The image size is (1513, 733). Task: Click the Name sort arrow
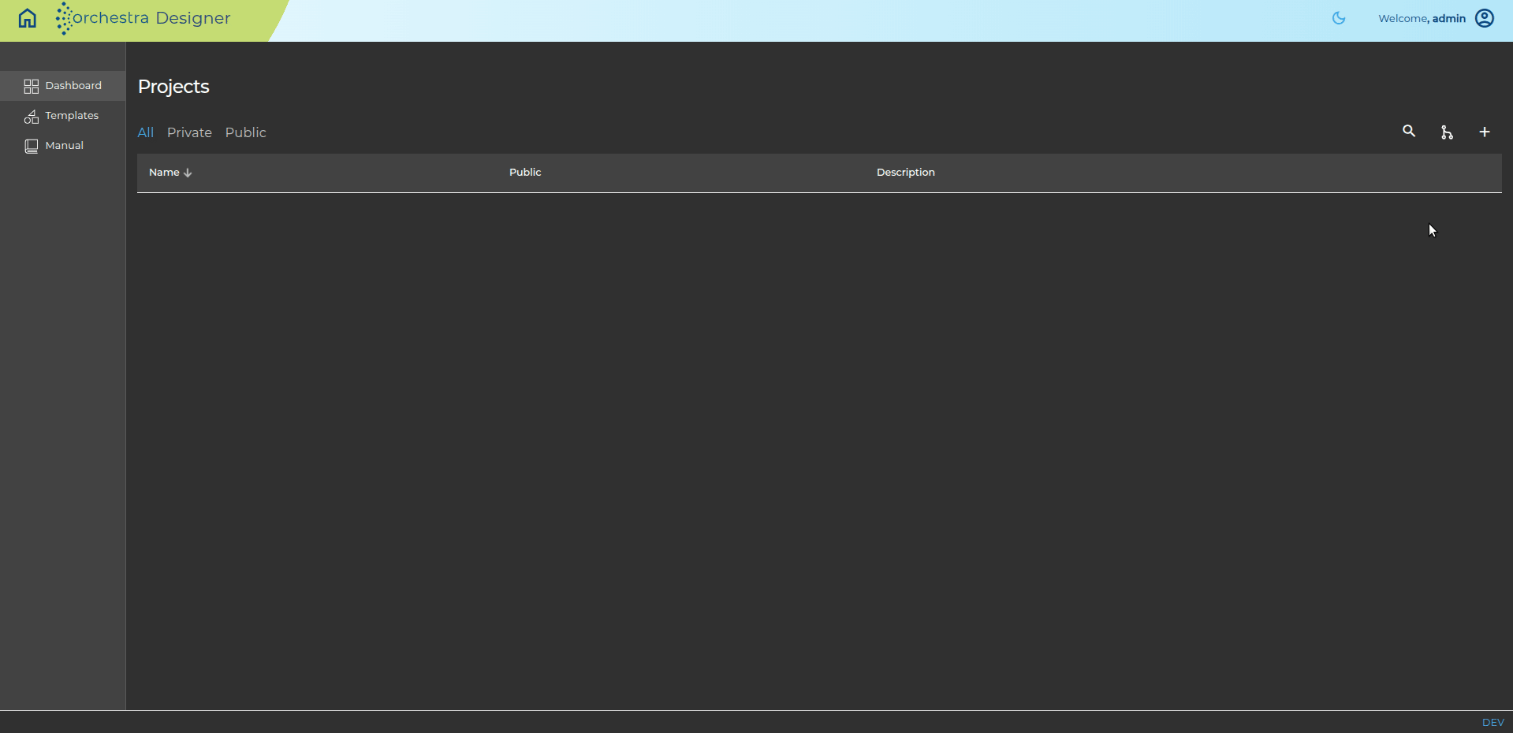tap(188, 173)
